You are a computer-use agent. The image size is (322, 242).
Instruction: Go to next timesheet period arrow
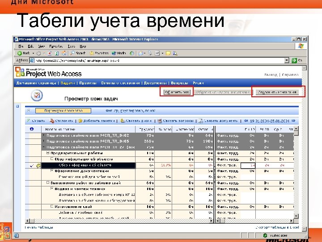293,121
